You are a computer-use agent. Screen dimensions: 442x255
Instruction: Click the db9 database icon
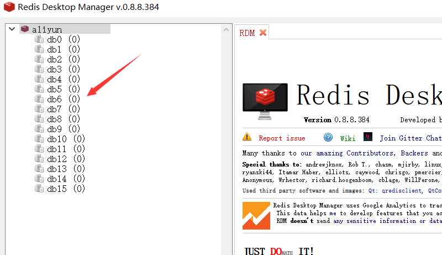tap(39, 129)
